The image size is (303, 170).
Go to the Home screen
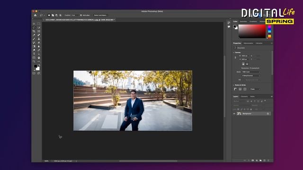[x=35, y=15]
